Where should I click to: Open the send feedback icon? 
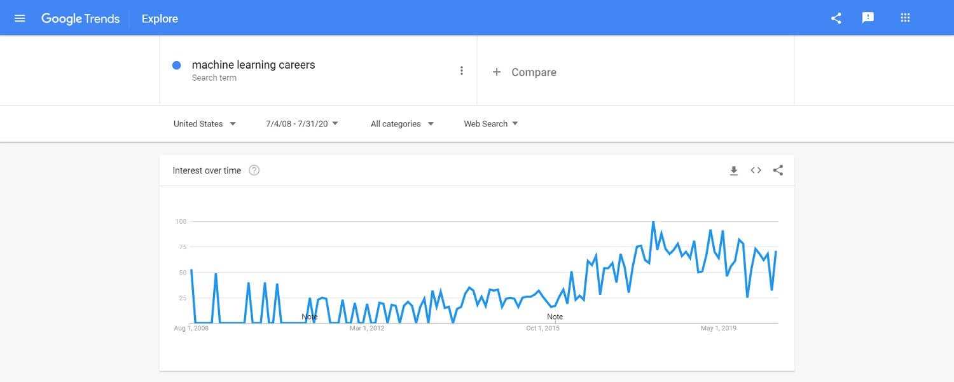coord(868,18)
